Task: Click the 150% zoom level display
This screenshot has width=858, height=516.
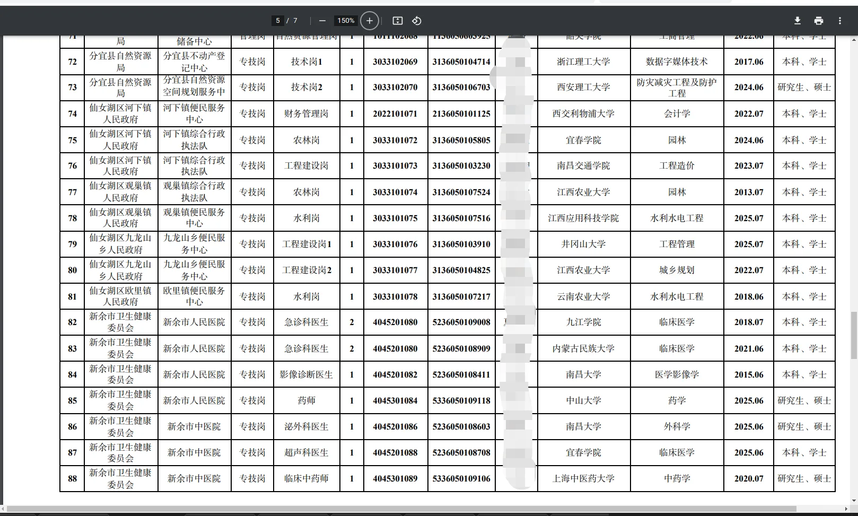Action: [x=345, y=20]
